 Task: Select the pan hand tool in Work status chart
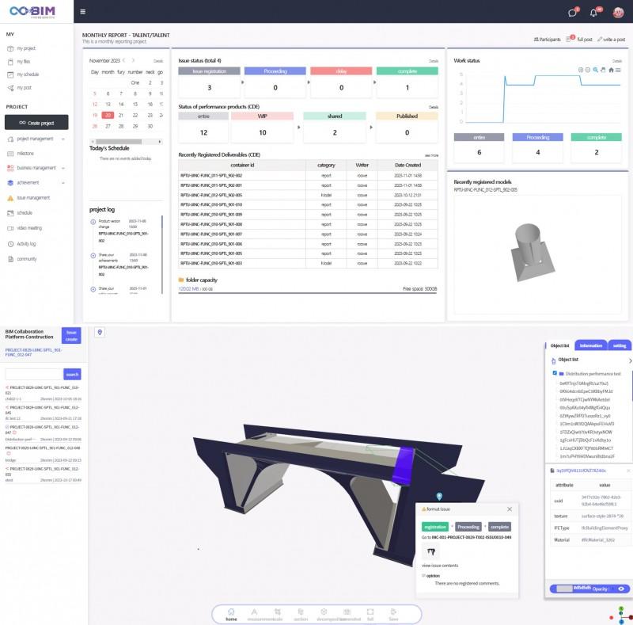coord(603,70)
